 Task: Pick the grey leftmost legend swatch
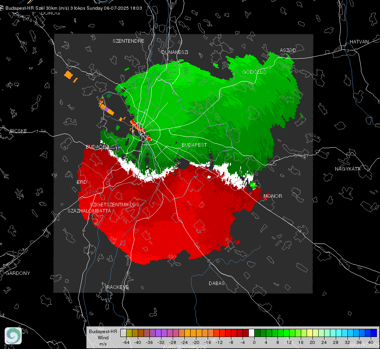(x=123, y=333)
